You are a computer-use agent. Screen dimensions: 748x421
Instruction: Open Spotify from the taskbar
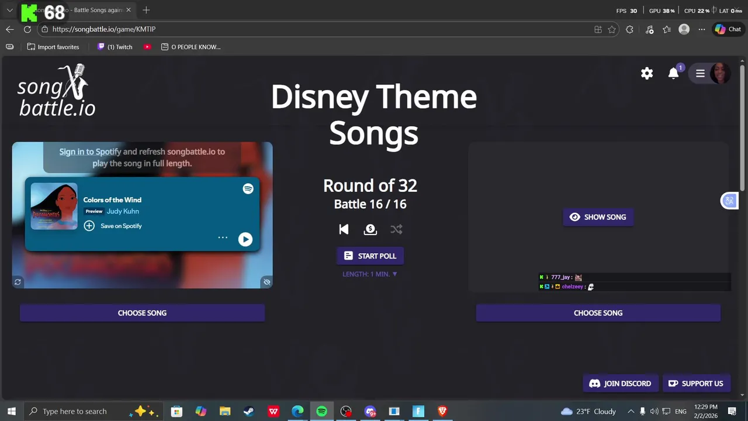coord(321,411)
